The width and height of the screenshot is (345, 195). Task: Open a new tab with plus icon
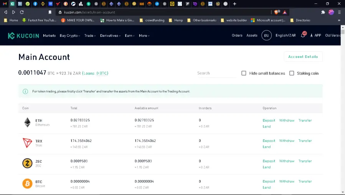point(234,4)
